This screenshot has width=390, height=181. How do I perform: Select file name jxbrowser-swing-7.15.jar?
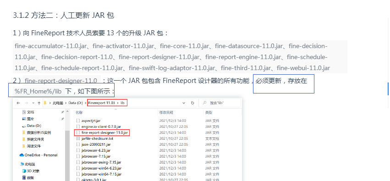pyautogui.click(x=101, y=162)
